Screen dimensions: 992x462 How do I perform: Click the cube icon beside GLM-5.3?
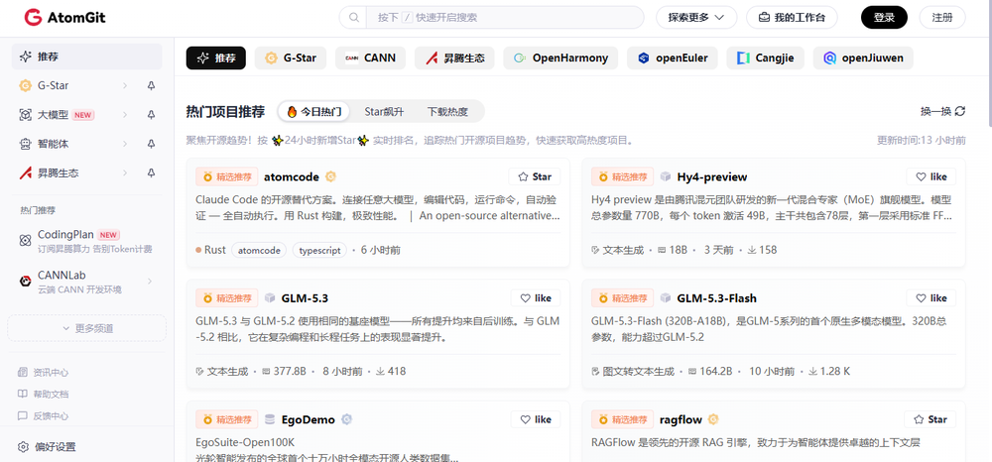tap(270, 298)
